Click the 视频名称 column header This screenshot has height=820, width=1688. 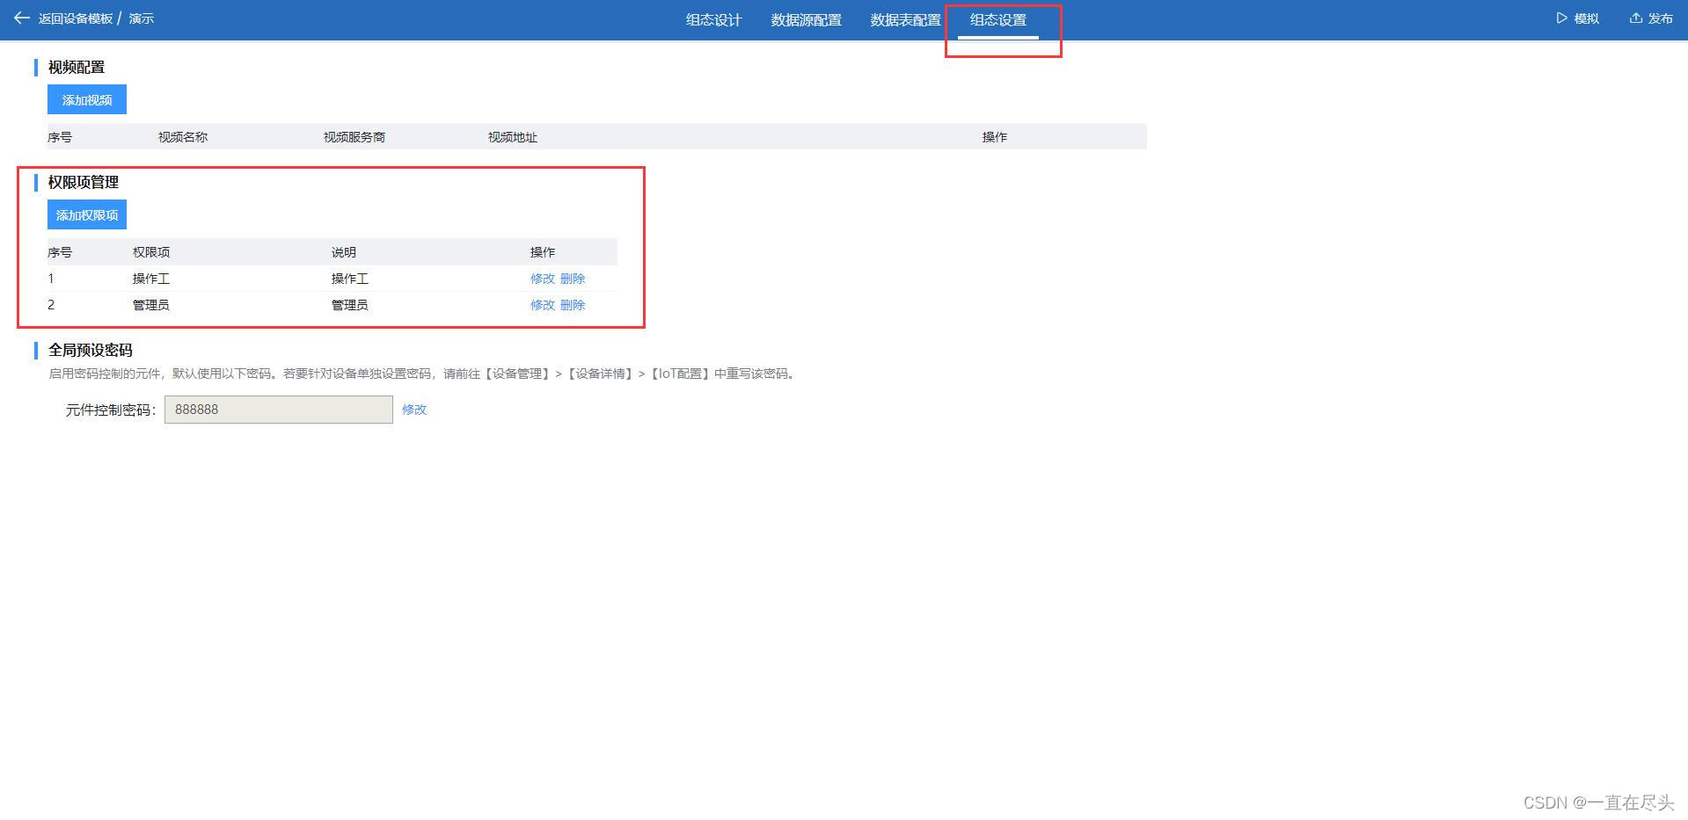[x=183, y=137]
